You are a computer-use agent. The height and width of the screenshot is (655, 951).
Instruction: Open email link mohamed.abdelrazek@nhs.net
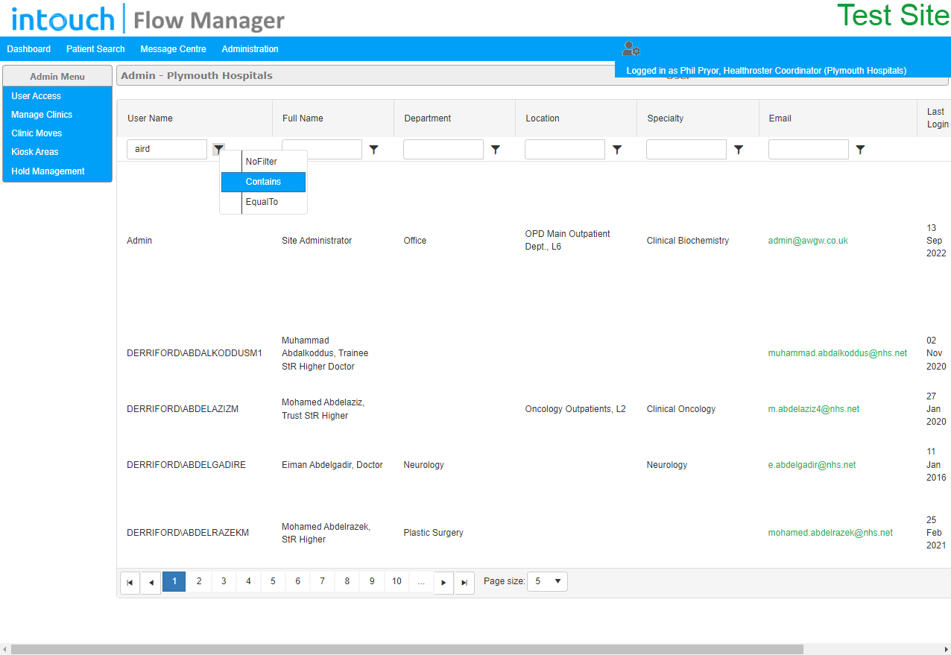pos(830,533)
